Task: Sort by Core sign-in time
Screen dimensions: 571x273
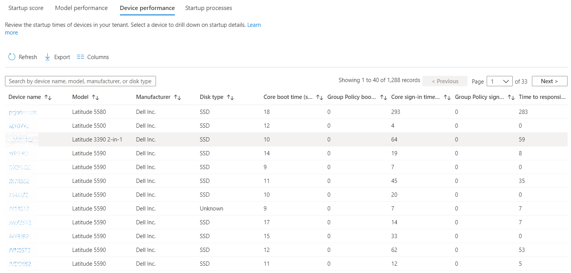Action: [447, 97]
